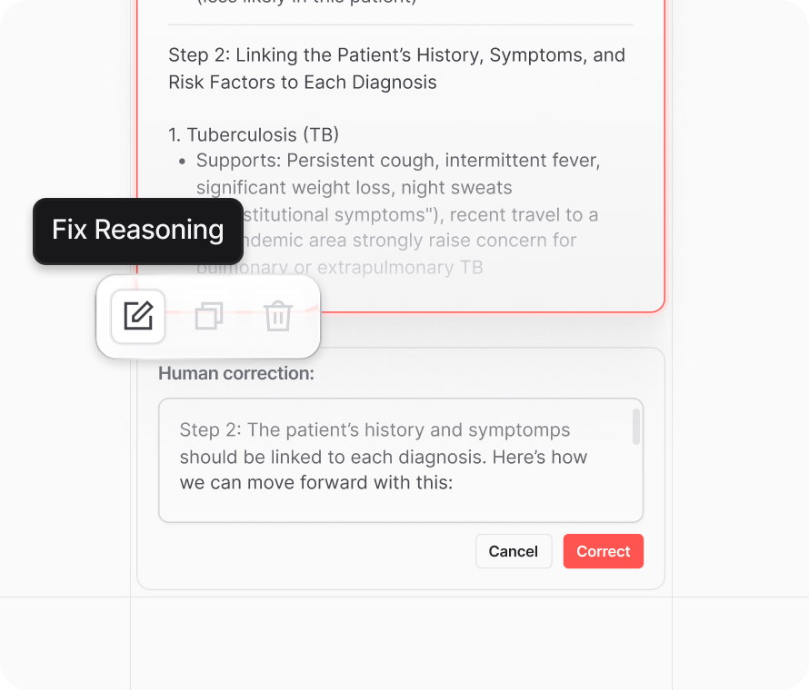Image resolution: width=809 pixels, height=690 pixels.
Task: Cancel the human correction
Action: 513,551
